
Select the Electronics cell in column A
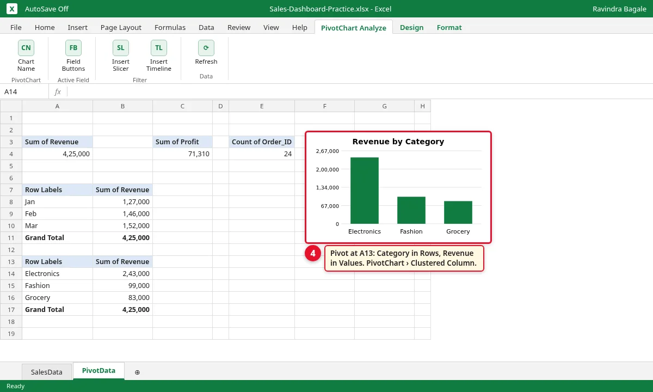[x=58, y=274]
